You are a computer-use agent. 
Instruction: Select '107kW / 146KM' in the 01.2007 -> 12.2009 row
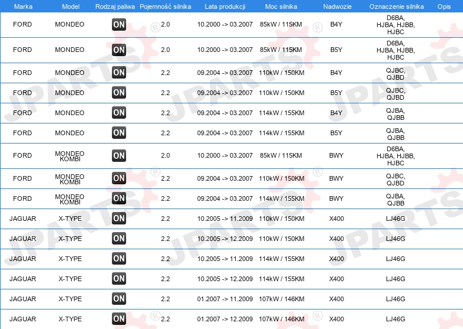pyautogui.click(x=282, y=319)
